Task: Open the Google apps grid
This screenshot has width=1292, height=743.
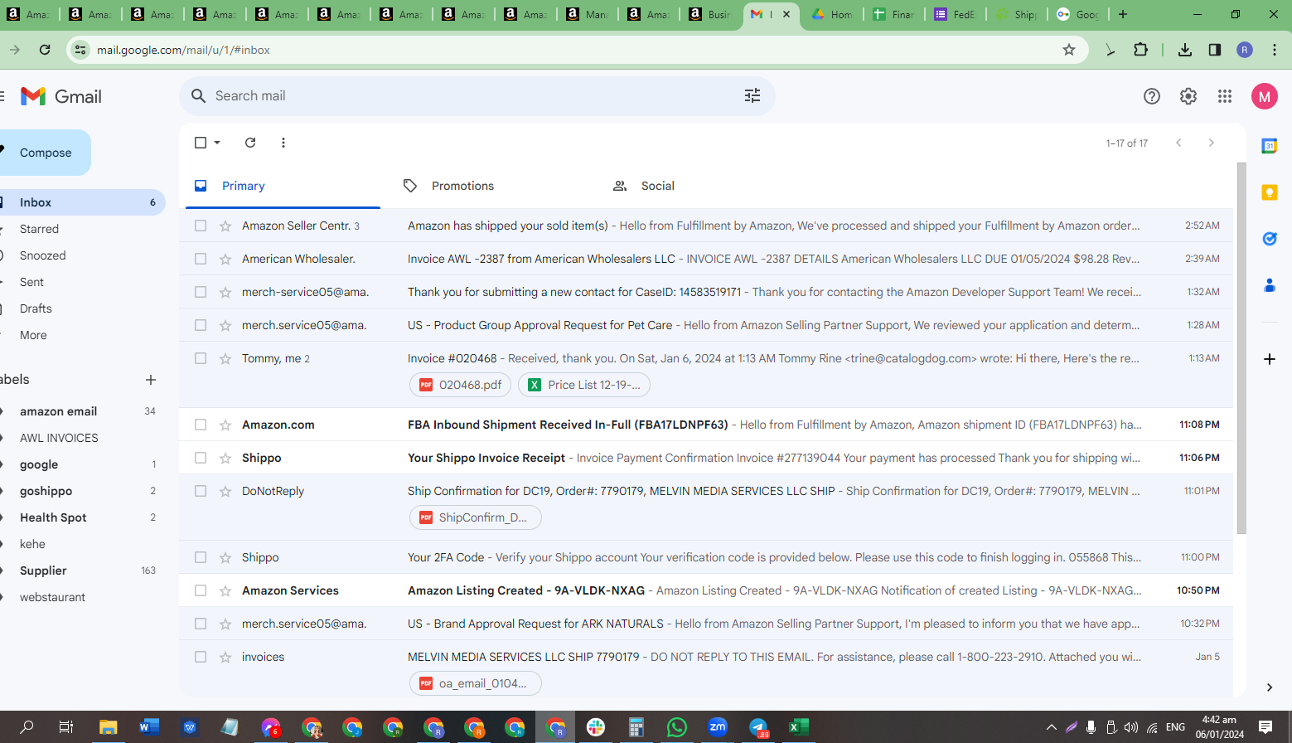Action: click(x=1225, y=96)
